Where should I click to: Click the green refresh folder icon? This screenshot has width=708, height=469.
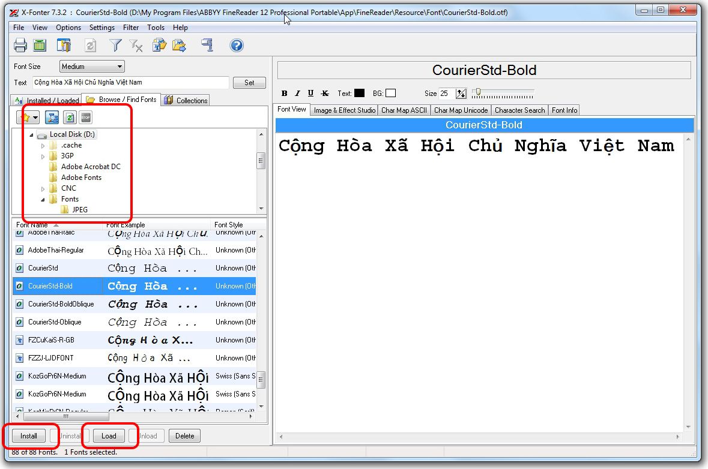coord(70,118)
